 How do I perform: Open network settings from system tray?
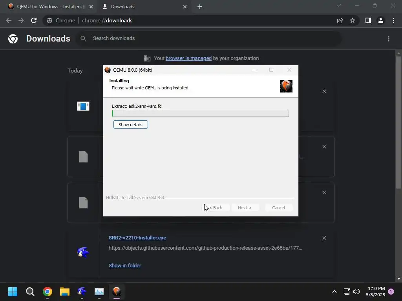[x=347, y=292]
